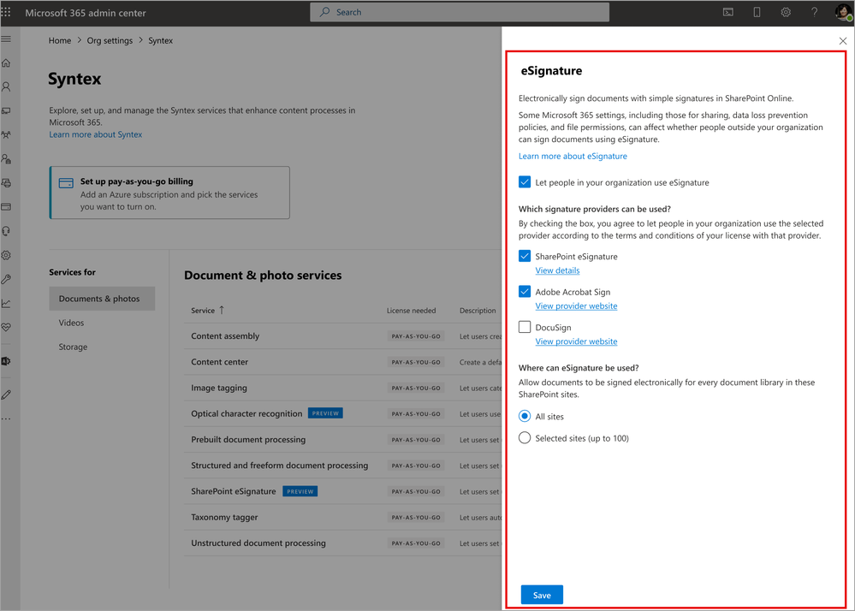Image resolution: width=855 pixels, height=611 pixels.
Task: Select the Videos services tab
Action: click(x=71, y=323)
